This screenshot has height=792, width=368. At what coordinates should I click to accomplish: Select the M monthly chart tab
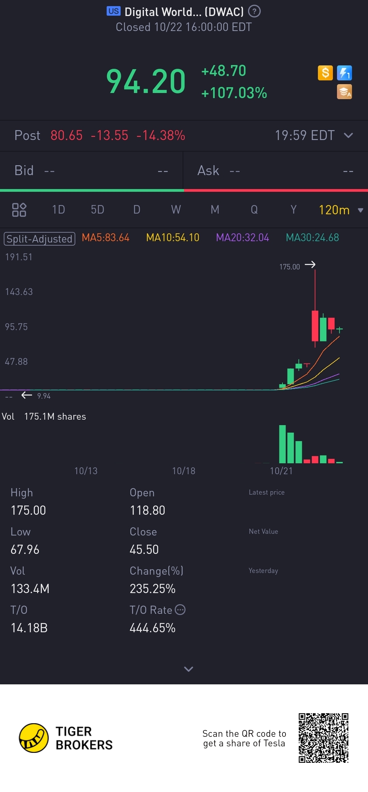215,209
